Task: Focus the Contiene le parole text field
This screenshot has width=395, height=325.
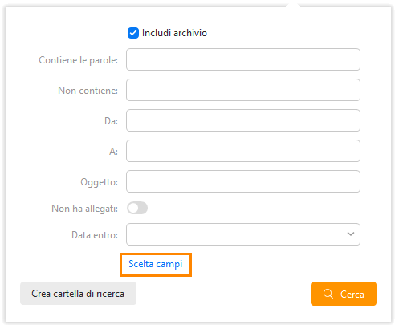Action: coord(243,59)
